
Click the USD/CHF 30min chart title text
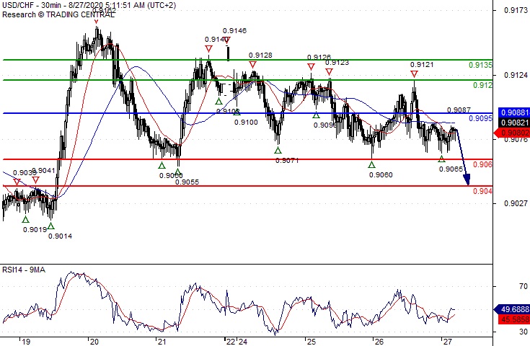[x=89, y=5]
